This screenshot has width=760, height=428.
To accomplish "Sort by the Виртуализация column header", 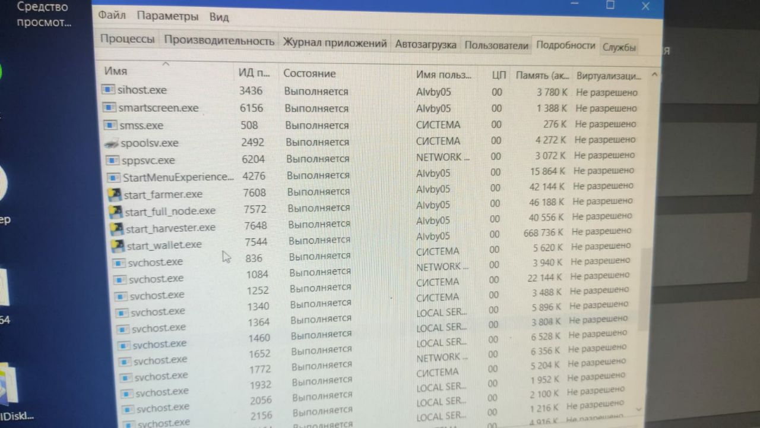I will point(609,77).
